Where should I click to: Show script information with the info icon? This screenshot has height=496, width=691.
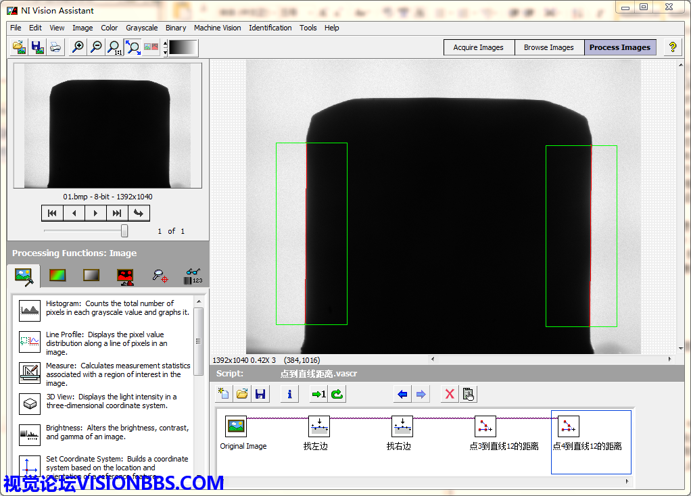coord(289,394)
